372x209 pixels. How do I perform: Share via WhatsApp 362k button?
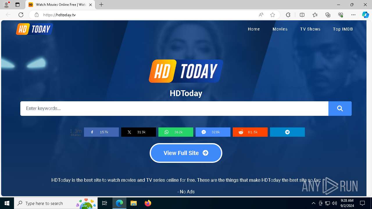tap(176, 132)
